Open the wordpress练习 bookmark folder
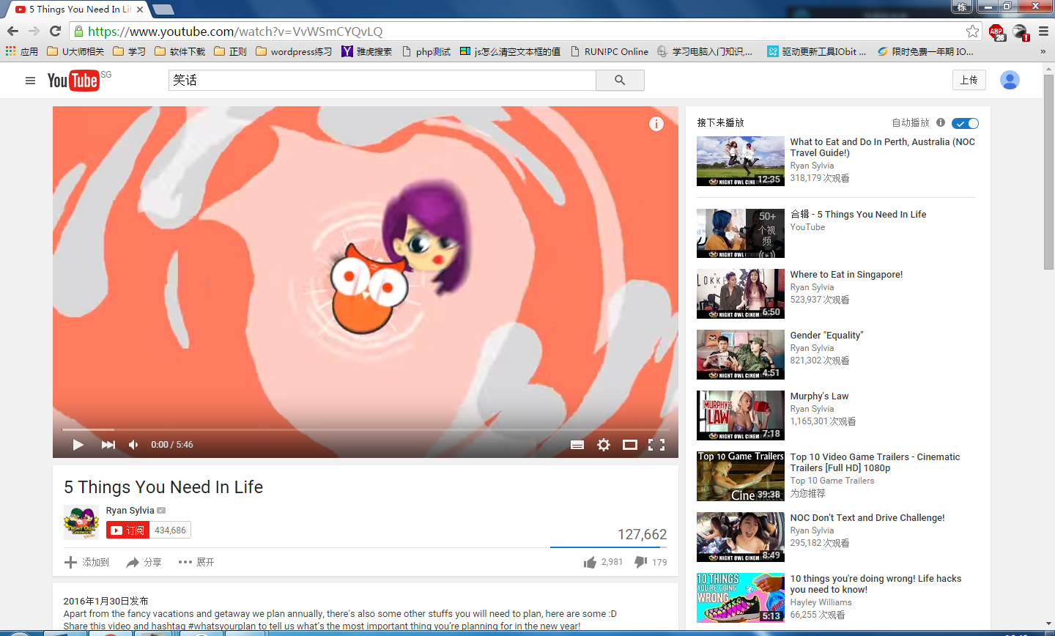Viewport: 1055px width, 636px height. click(x=294, y=52)
